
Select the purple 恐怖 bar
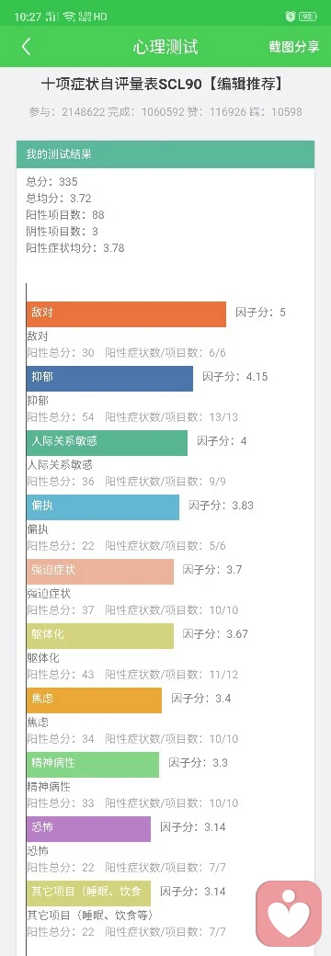(x=88, y=829)
